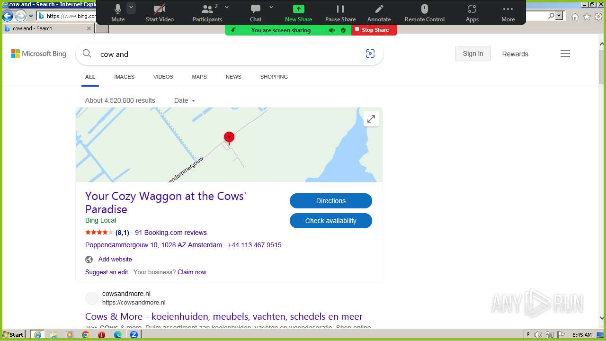
Task: Mute the microphone in Zoom toolbar
Action: click(x=118, y=13)
